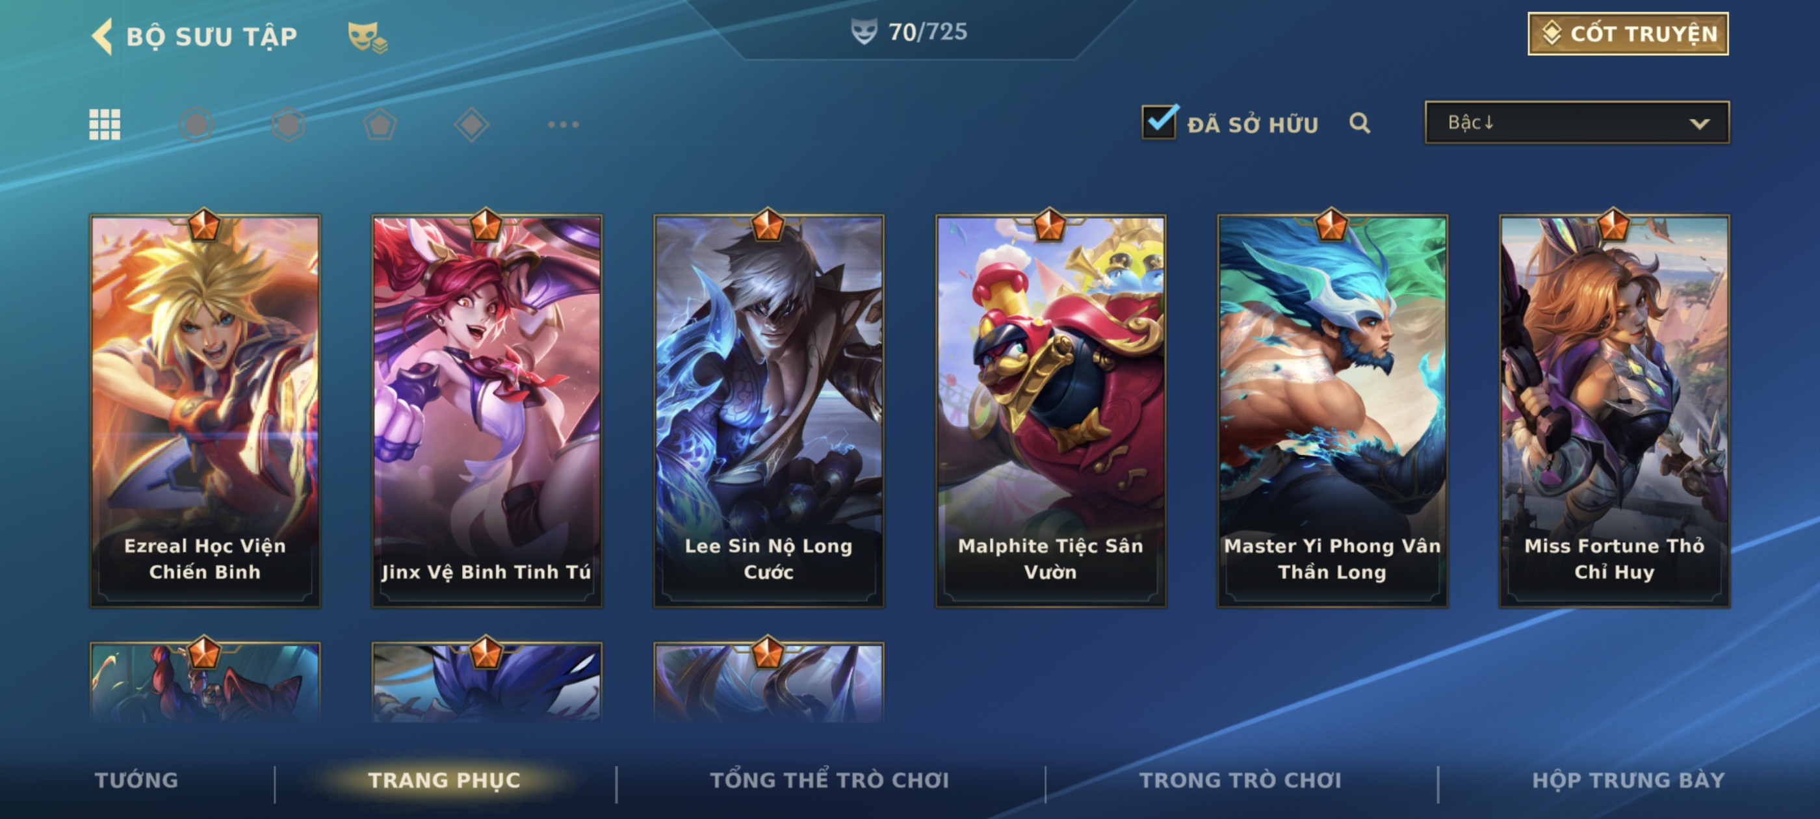1820x819 pixels.
Task: Show more filters via three-dots icon
Action: pos(564,125)
